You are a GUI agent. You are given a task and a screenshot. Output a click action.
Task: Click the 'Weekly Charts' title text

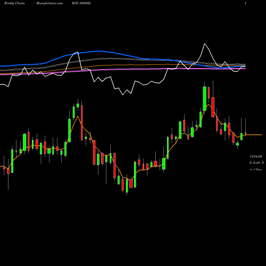(x=14, y=3)
